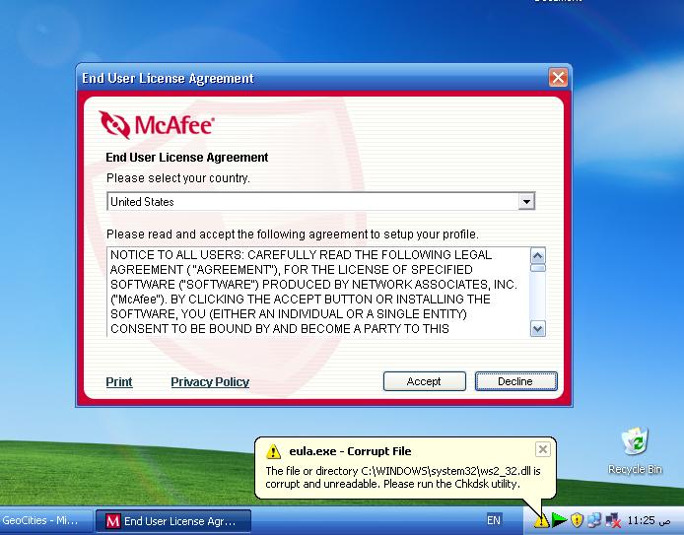Click the agreement text scrollbar up arrow
The image size is (684, 535).
(537, 255)
